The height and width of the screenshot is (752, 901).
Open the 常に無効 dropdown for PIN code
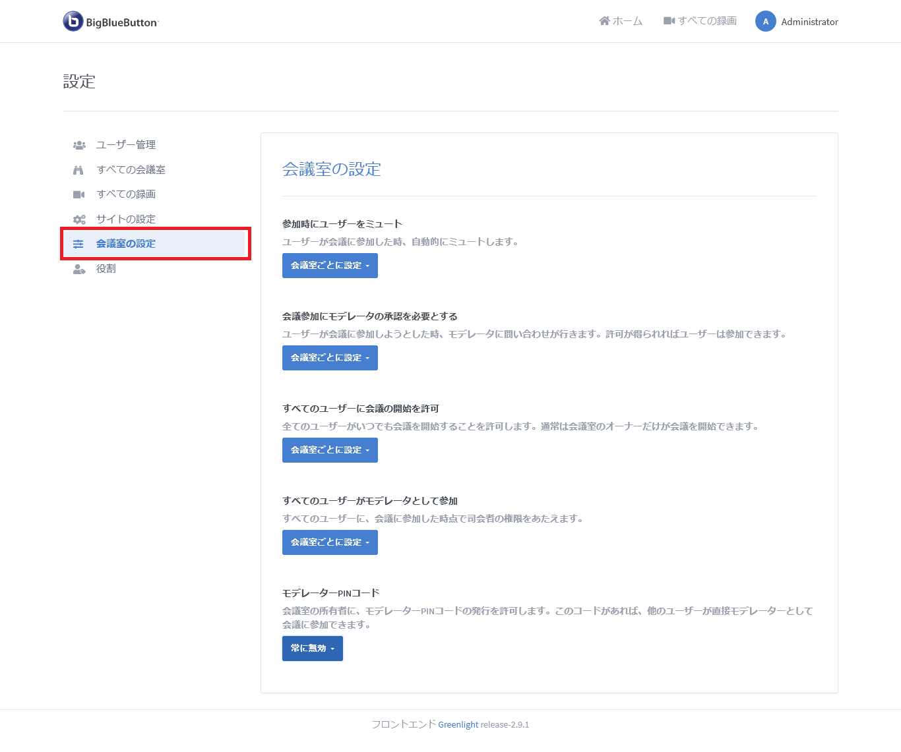pyautogui.click(x=313, y=649)
